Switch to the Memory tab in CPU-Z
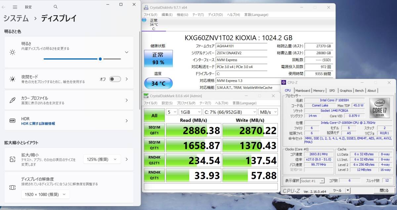Screen dimensions: 397x210 pyautogui.click(x=319, y=91)
